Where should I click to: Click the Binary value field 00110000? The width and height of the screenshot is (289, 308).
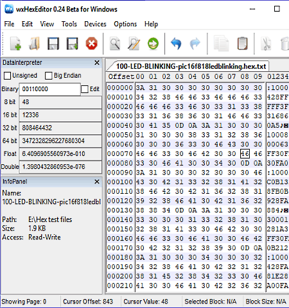(50, 89)
